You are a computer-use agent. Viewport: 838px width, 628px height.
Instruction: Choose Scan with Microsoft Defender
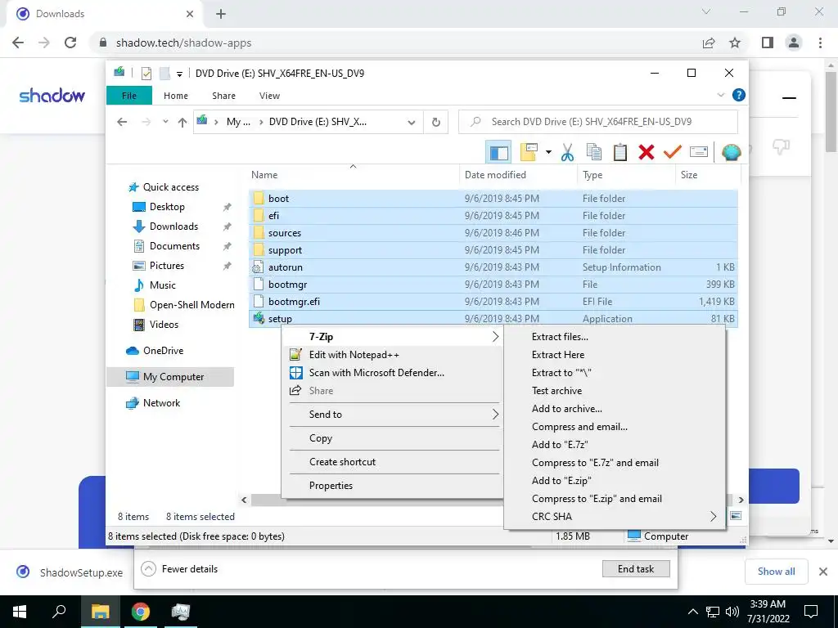tap(393, 373)
